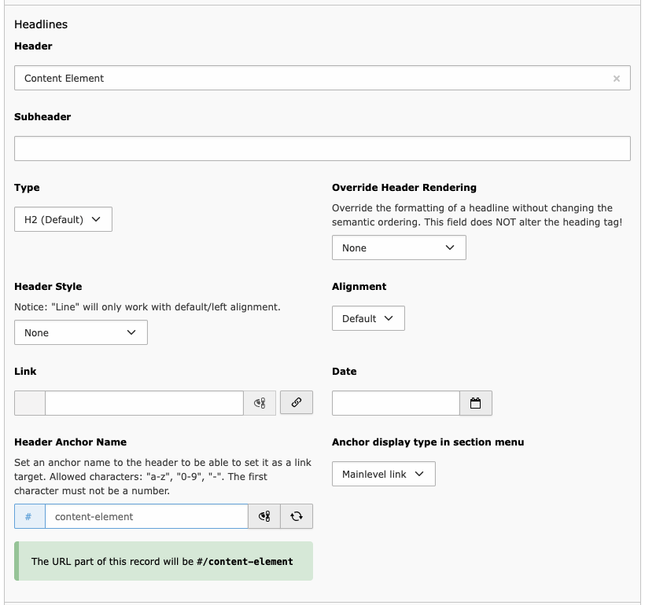645x605 pixels.
Task: Click the Link text input field
Action: click(x=144, y=403)
